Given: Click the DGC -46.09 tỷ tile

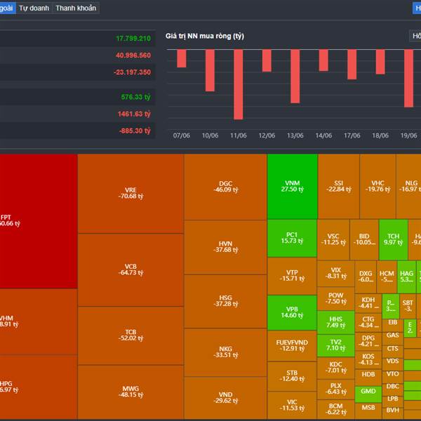Looking at the screenshot, I should (x=225, y=187).
